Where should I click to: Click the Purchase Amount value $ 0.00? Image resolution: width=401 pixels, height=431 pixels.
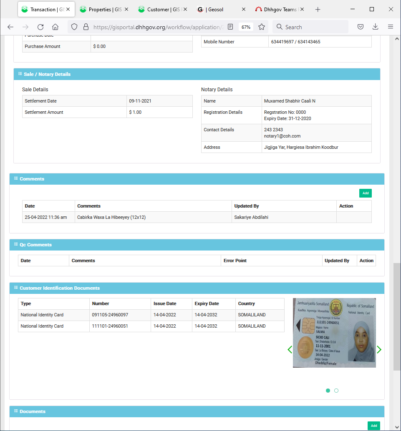click(x=99, y=46)
